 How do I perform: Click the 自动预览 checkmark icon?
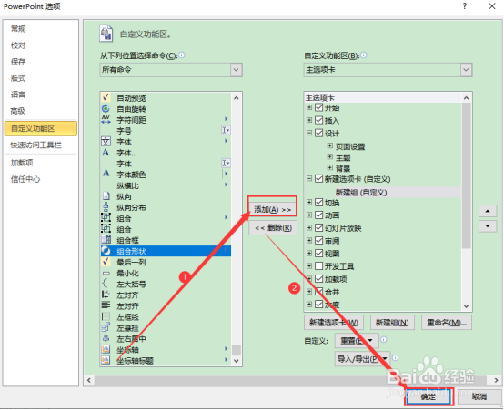click(106, 97)
